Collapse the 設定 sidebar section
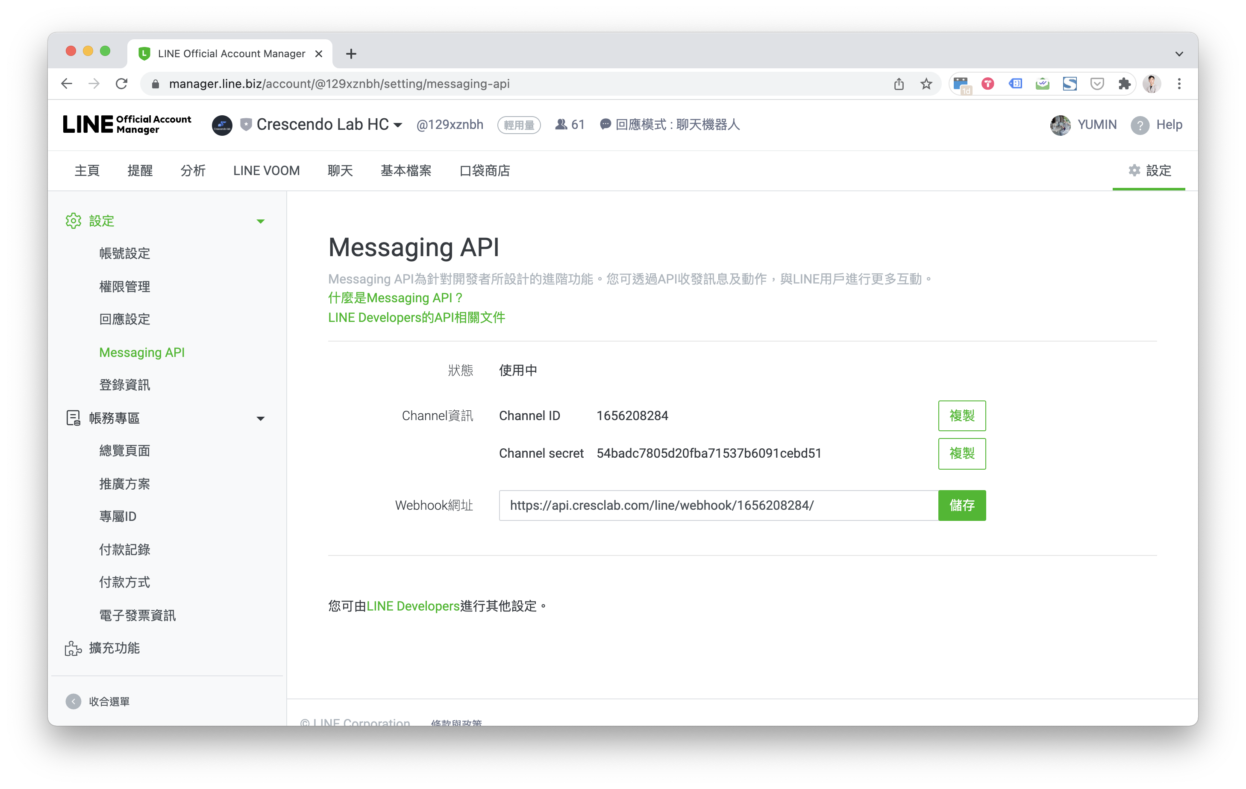Viewport: 1246px width, 789px height. (260, 221)
